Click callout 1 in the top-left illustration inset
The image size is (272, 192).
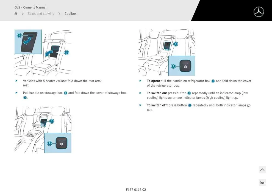point(19,35)
